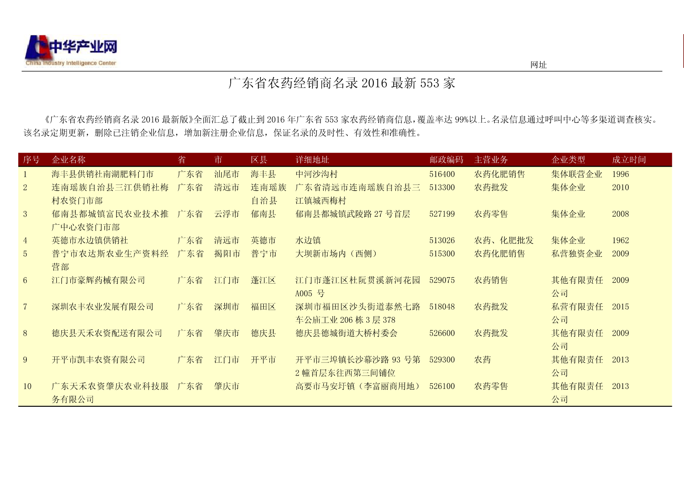Click founding year 1996
Image resolution: width=684 pixels, height=484 pixels.
620,174
